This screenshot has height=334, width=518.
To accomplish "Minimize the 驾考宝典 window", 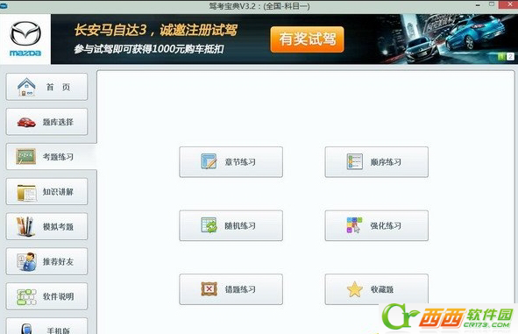I will tap(478, 5).
